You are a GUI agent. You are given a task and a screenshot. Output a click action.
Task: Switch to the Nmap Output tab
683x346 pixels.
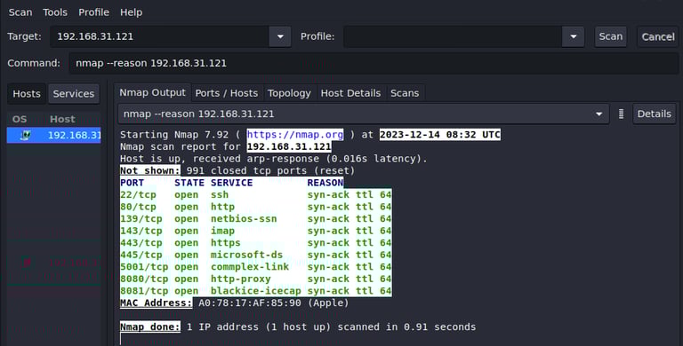click(152, 92)
